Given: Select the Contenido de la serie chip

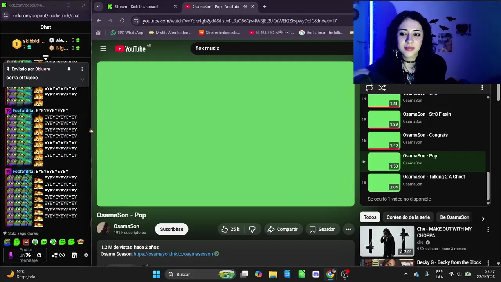Looking at the screenshot, I should [x=408, y=217].
